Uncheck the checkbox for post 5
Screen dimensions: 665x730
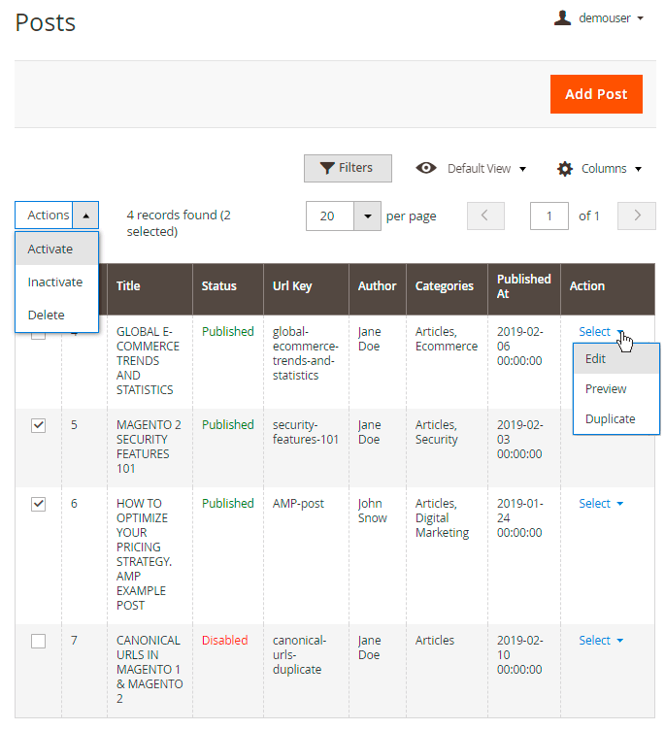(39, 425)
